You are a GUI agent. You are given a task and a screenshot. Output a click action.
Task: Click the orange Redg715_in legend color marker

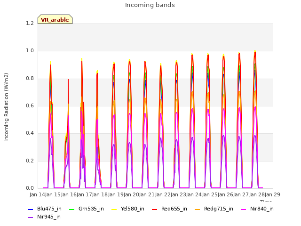pyautogui.click(x=197, y=209)
